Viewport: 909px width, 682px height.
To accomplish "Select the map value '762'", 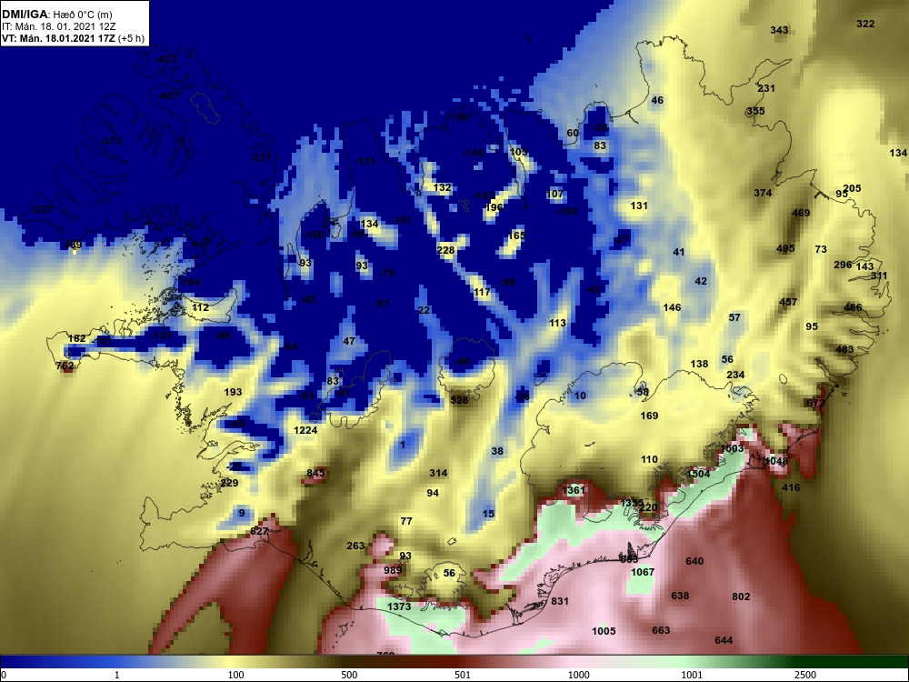I will [x=65, y=366].
